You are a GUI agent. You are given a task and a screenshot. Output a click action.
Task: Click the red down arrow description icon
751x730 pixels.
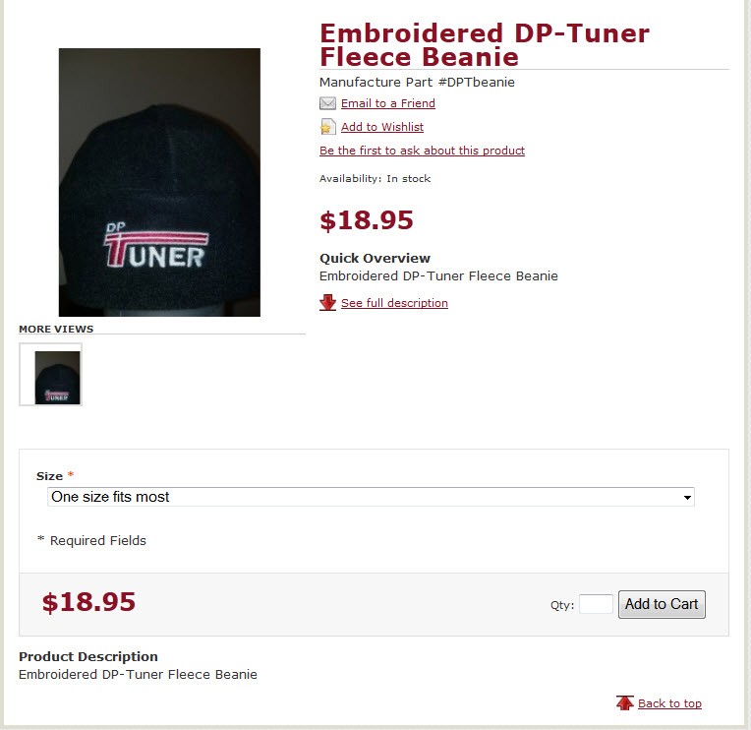point(327,302)
